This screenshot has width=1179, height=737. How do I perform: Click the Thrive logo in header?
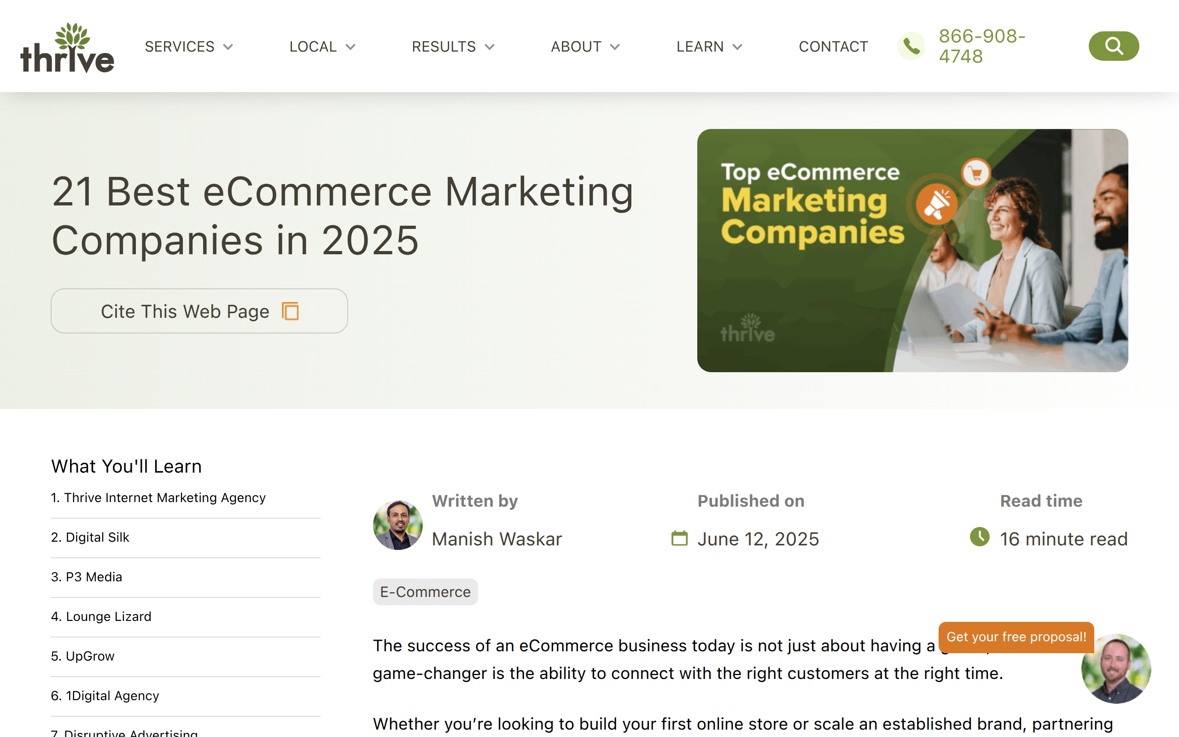click(x=67, y=48)
